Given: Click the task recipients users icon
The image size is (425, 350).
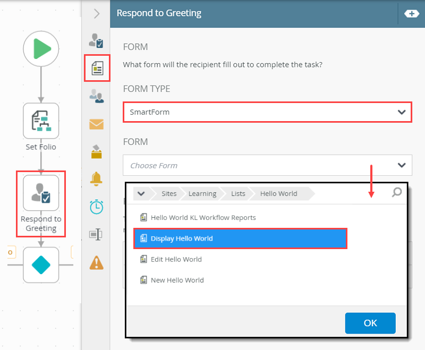Looking at the screenshot, I should click(96, 96).
